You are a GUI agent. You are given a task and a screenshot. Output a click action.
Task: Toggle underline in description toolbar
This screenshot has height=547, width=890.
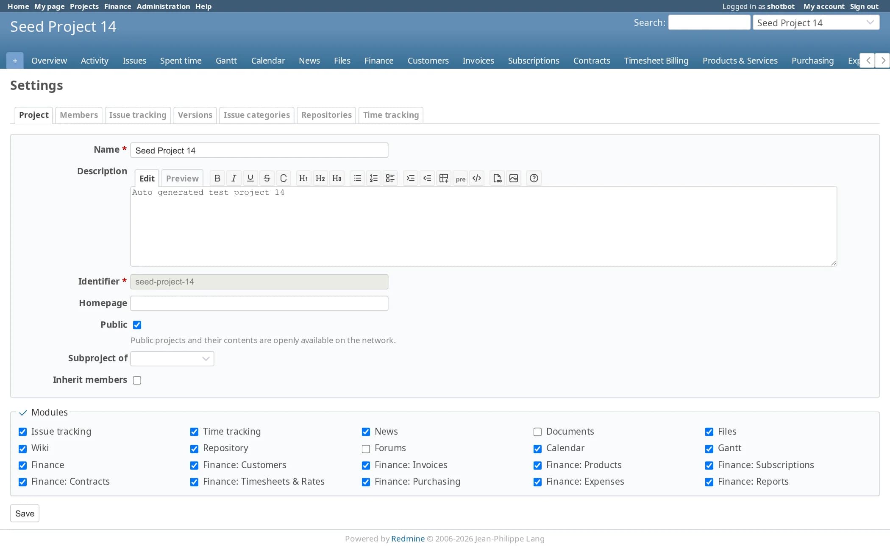click(x=250, y=178)
